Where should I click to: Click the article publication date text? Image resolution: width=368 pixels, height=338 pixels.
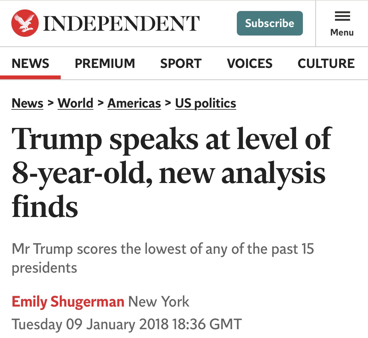click(127, 324)
